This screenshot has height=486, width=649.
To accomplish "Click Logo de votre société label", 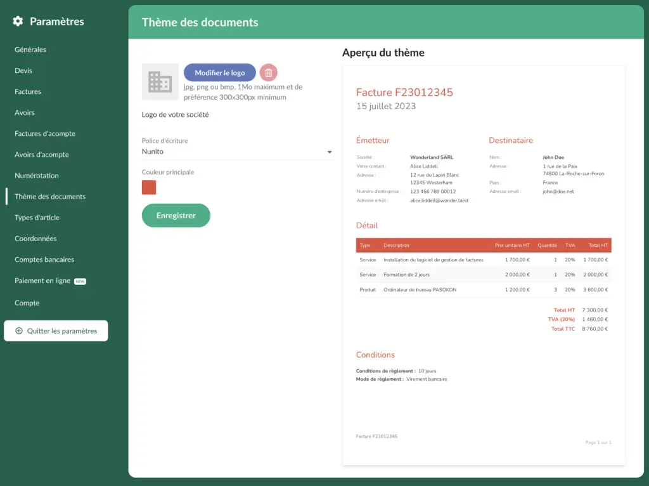I will tap(175, 115).
